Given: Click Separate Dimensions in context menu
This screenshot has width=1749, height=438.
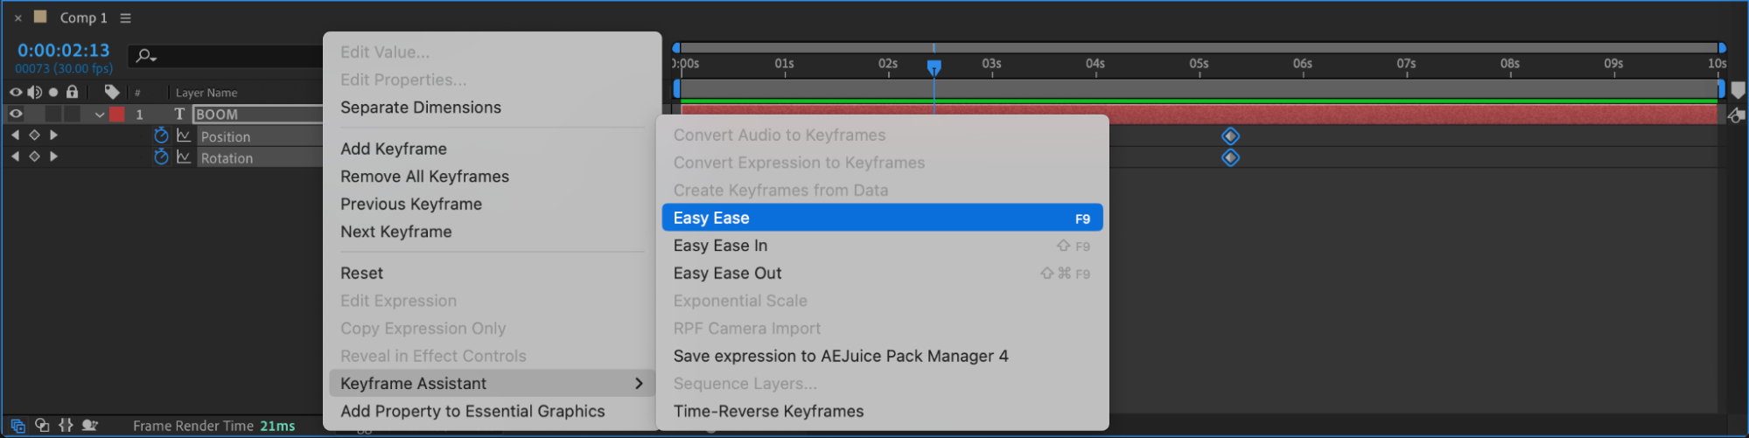Looking at the screenshot, I should [421, 108].
